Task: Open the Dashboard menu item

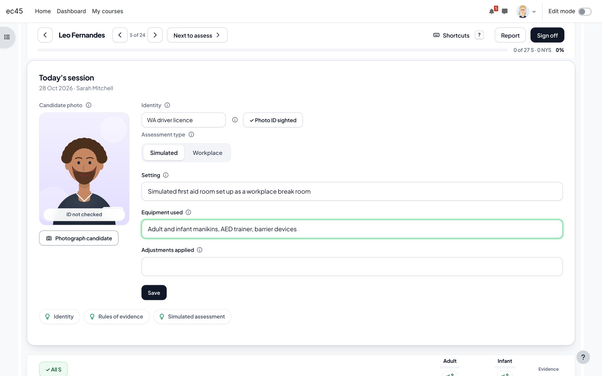Action: pyautogui.click(x=71, y=11)
